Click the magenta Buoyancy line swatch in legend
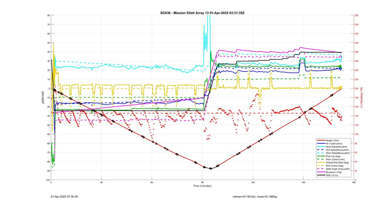Screen dimensions: 391x202 click(321, 172)
